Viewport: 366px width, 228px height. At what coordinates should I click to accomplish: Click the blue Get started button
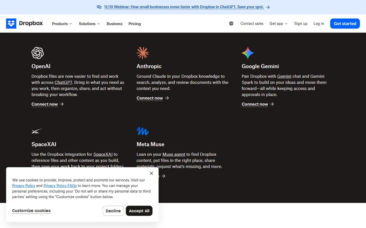click(x=345, y=24)
